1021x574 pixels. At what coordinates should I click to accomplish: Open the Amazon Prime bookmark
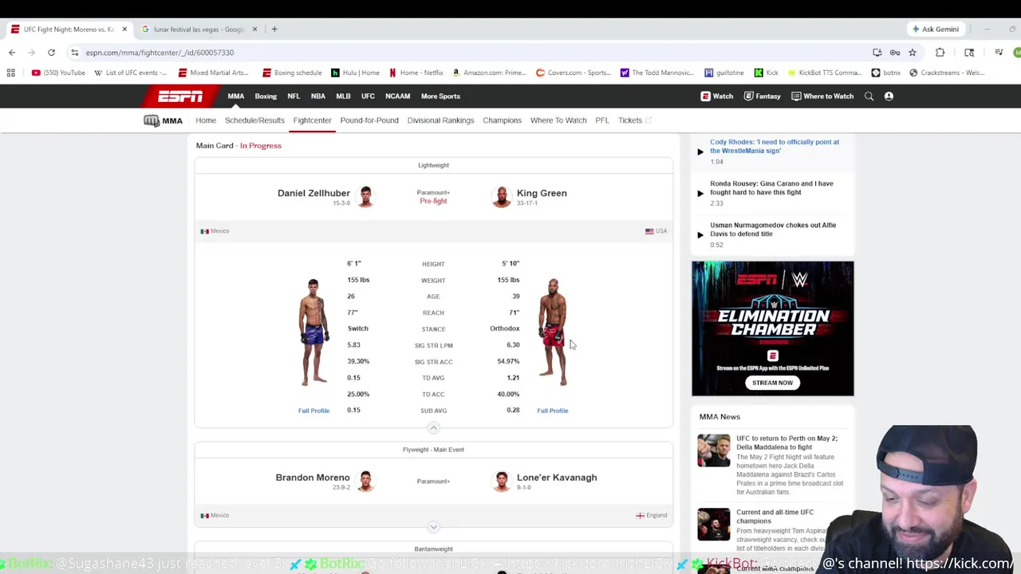coord(489,73)
